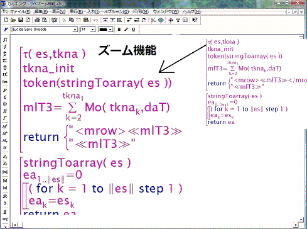
Task: Click the horizontal scrollbar right arrow
Action: click(296, 225)
